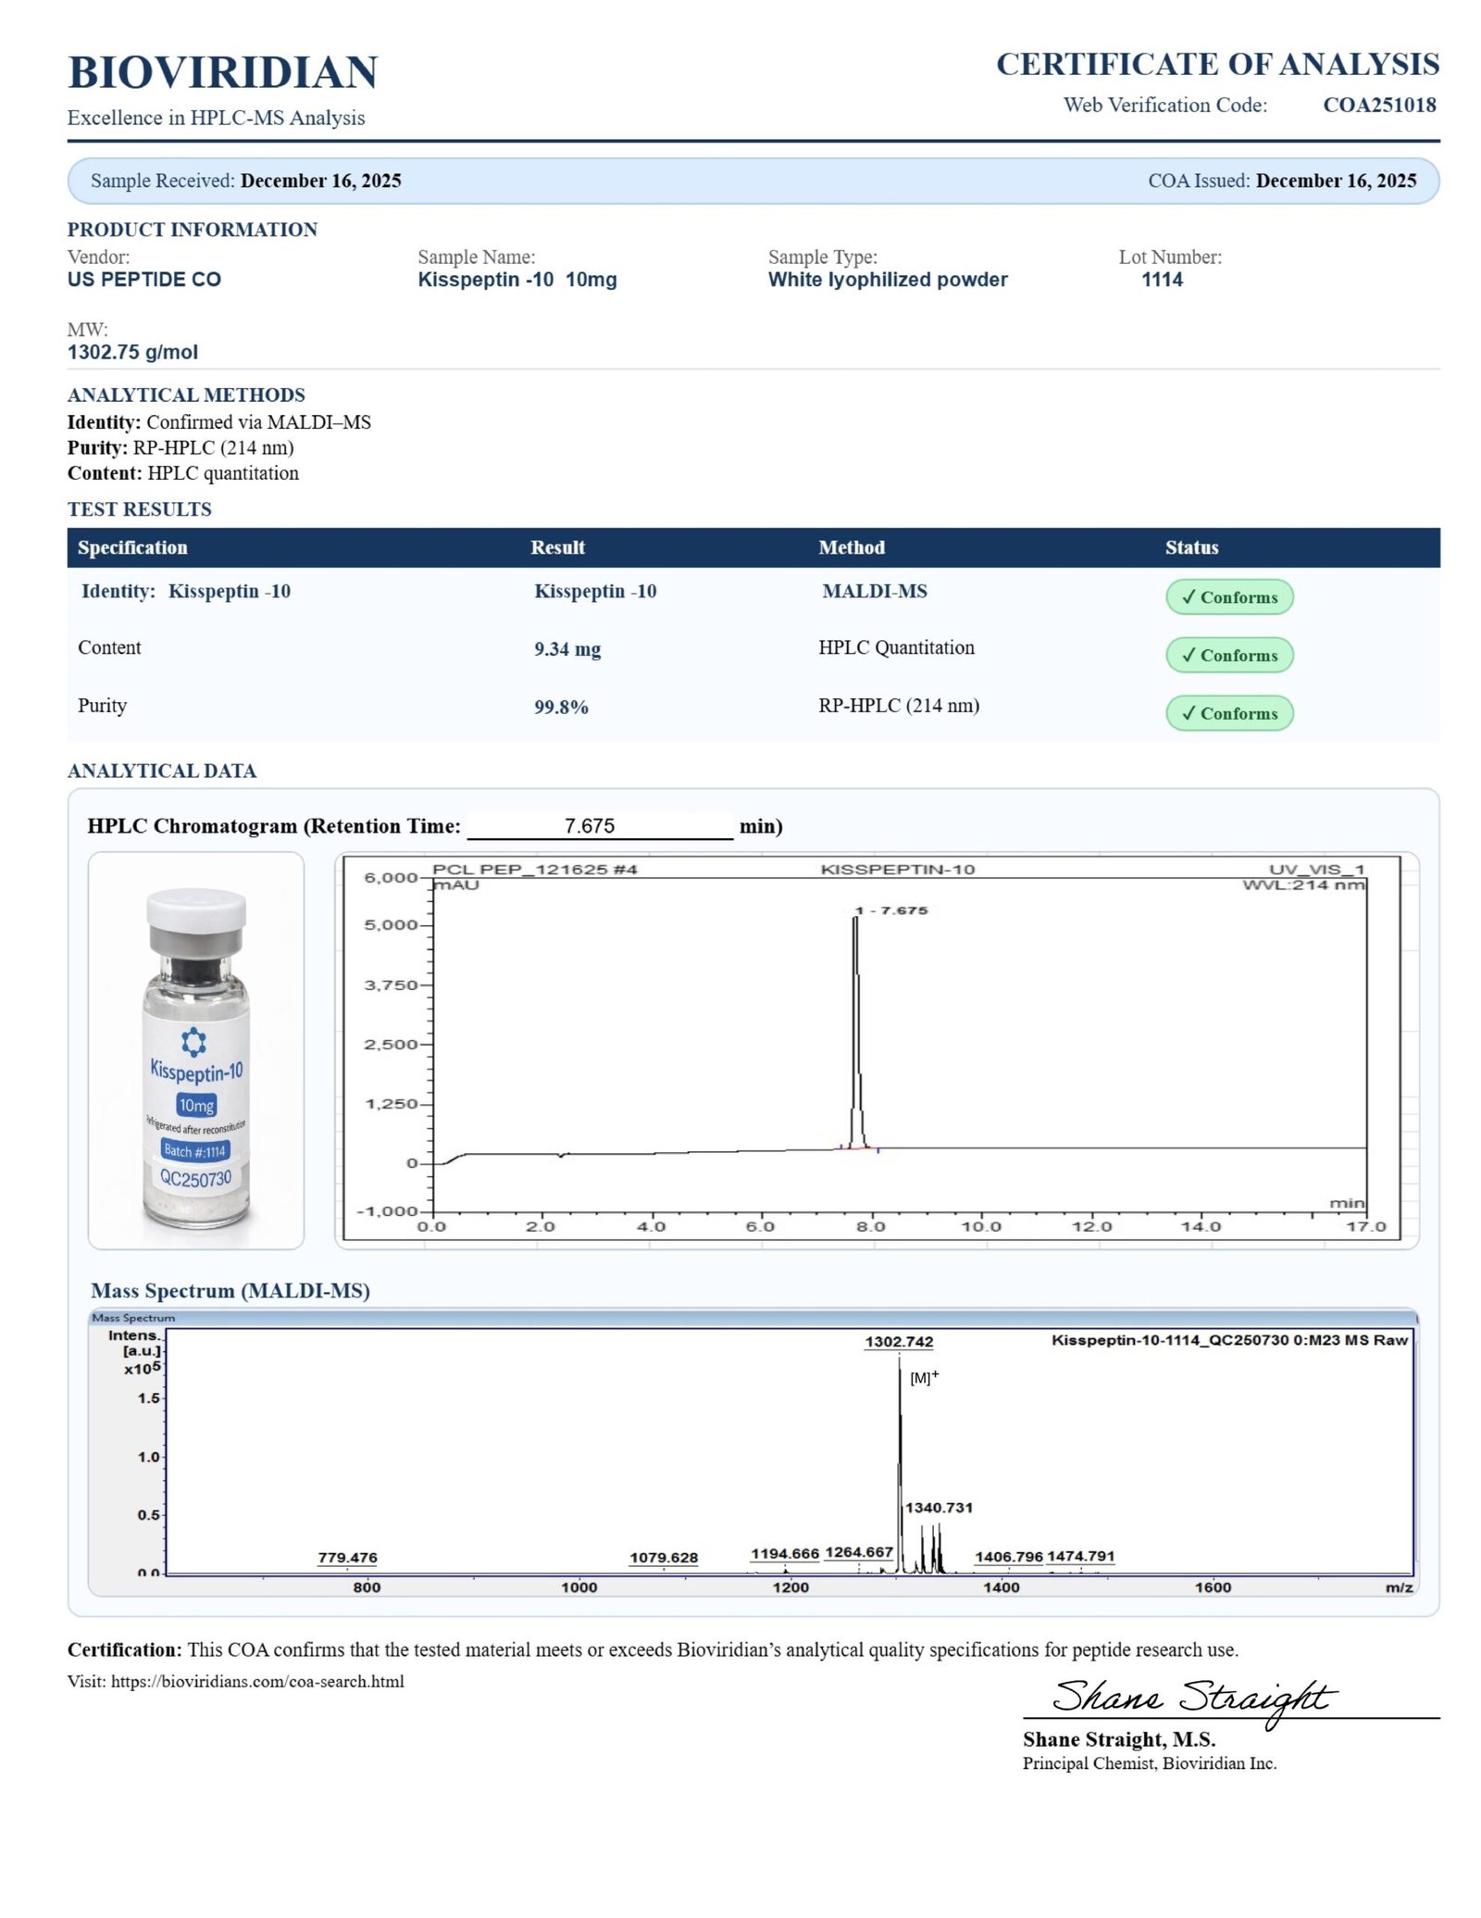Click the Conforms badge in Content row

pyautogui.click(x=1228, y=655)
